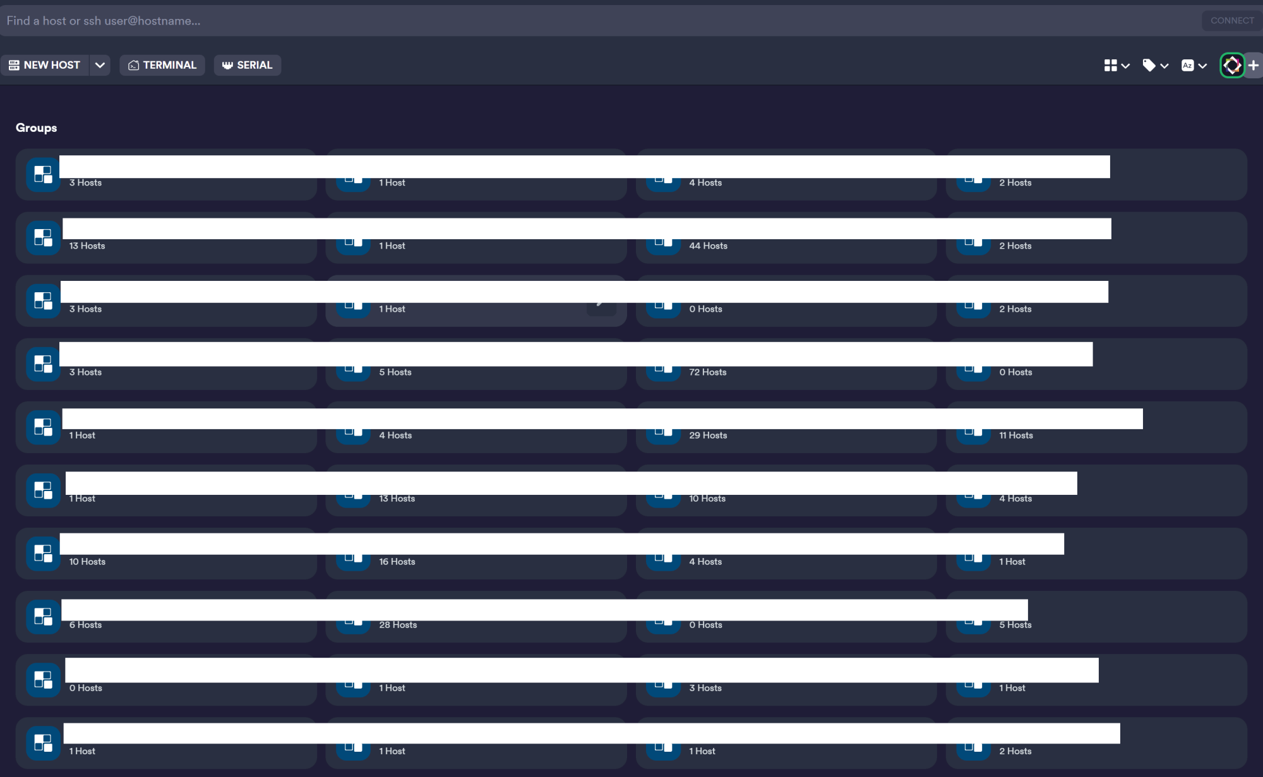Screen dimensions: 1263x777
Task: Click the New Host button
Action: point(44,65)
